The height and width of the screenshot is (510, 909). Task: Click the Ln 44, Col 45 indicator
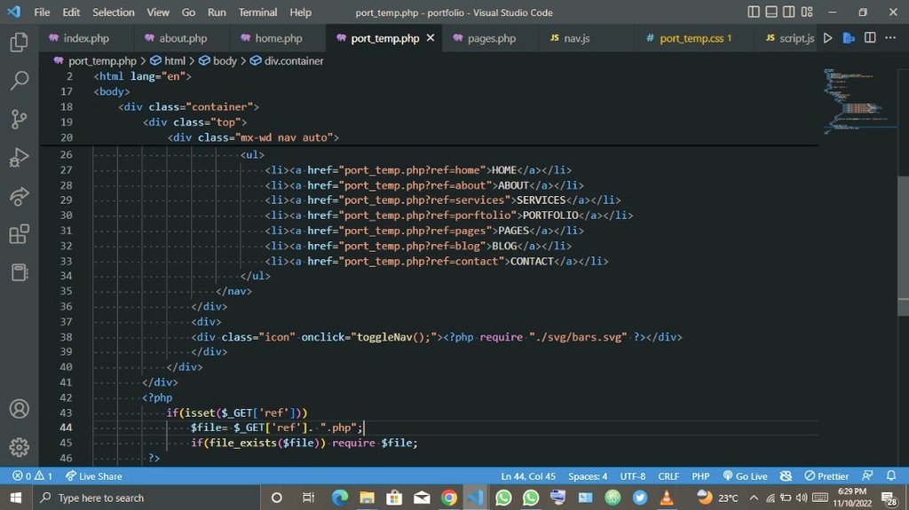[x=528, y=475]
